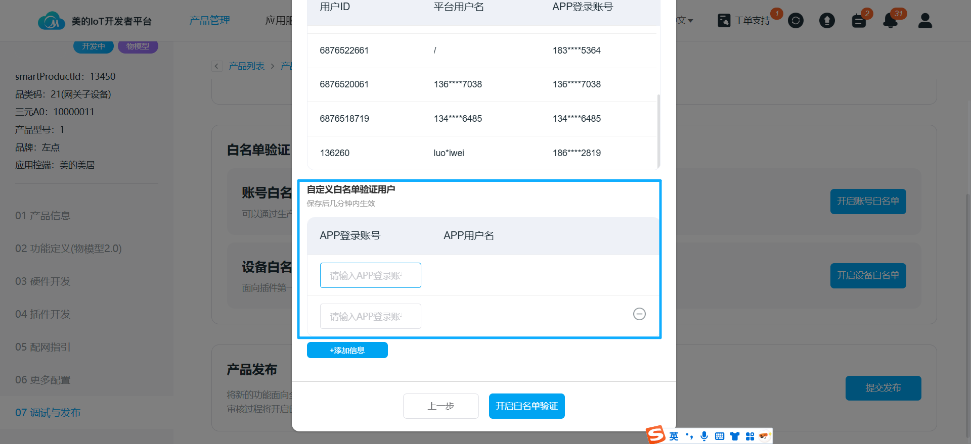The width and height of the screenshot is (971, 444).
Task: Open the IME toolbox grid icon
Action: (x=750, y=436)
